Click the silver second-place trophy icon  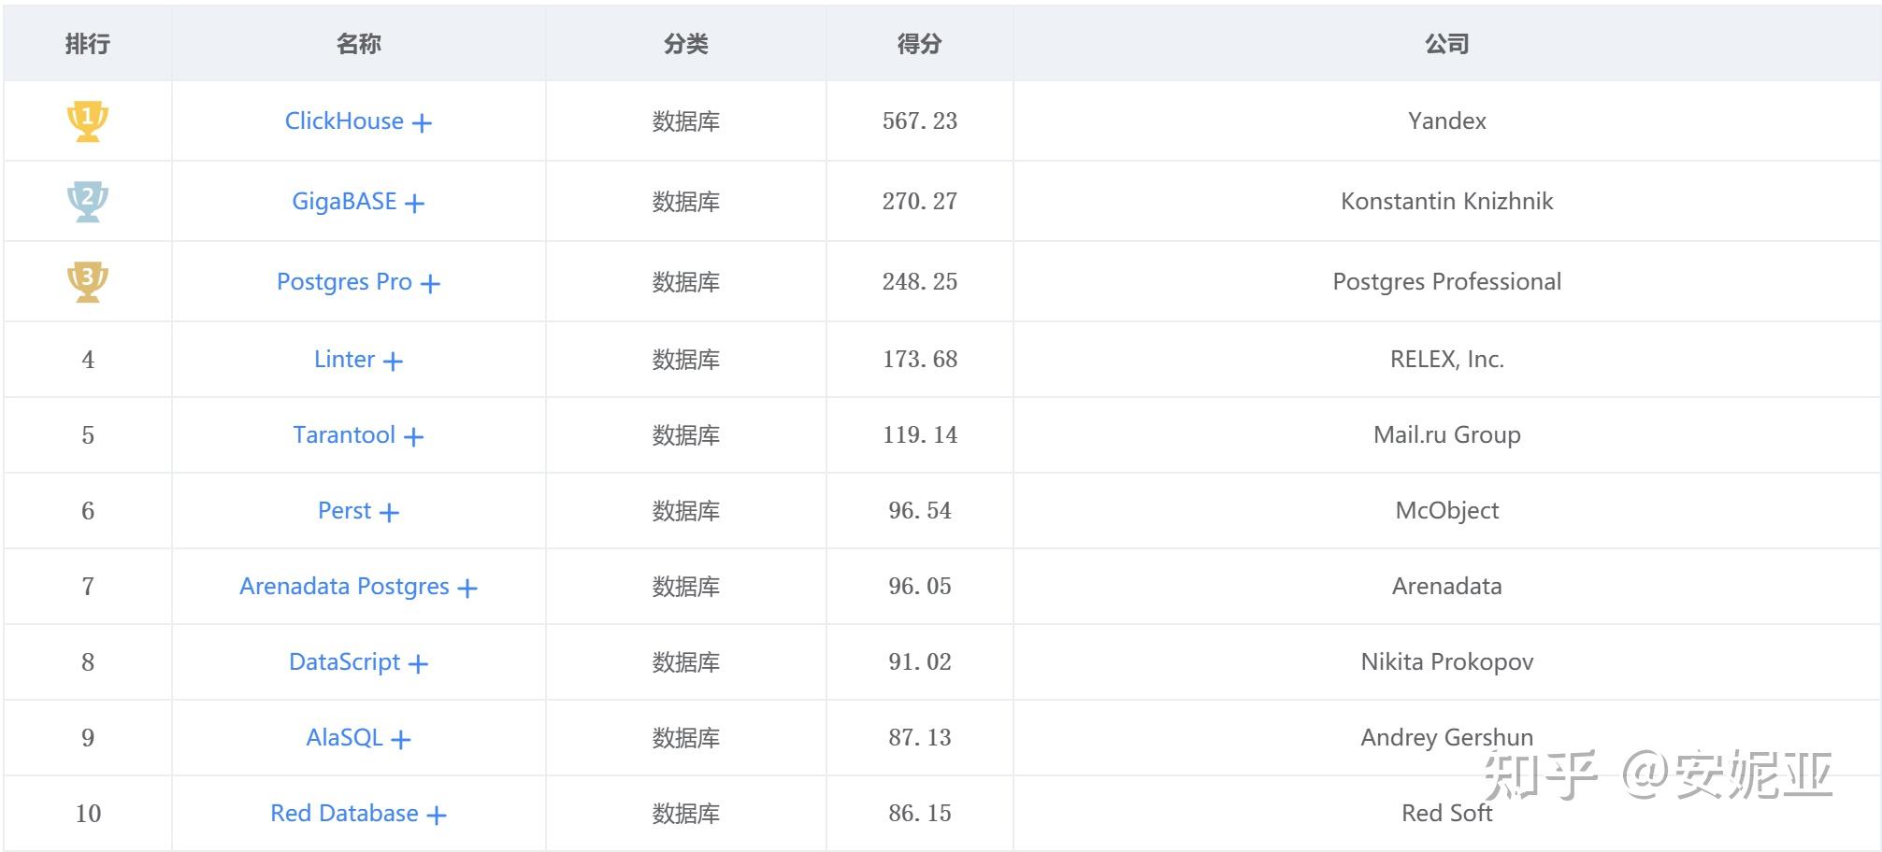(88, 201)
